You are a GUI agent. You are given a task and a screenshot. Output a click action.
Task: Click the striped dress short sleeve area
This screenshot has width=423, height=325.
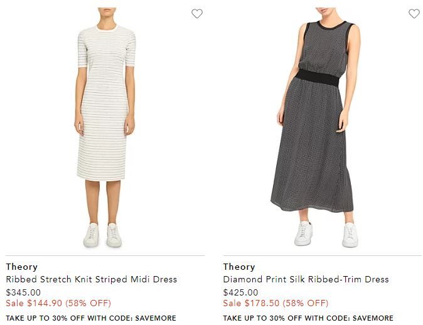point(83,50)
